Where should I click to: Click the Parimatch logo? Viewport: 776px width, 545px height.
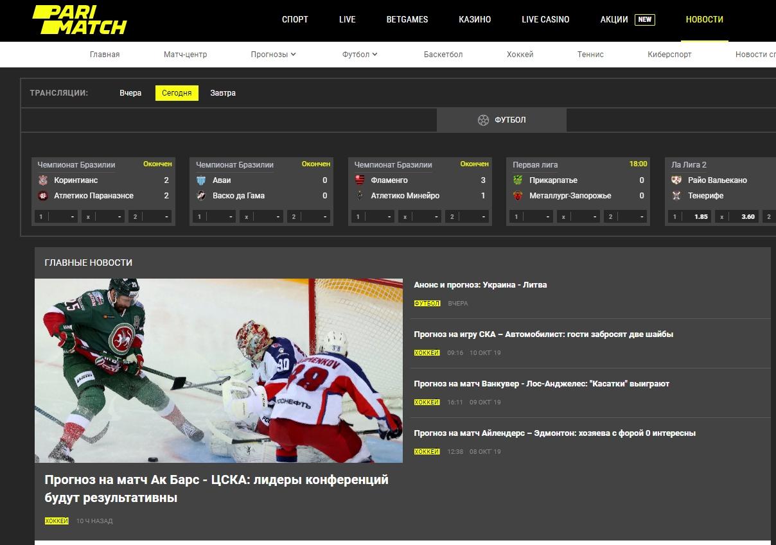(80, 20)
